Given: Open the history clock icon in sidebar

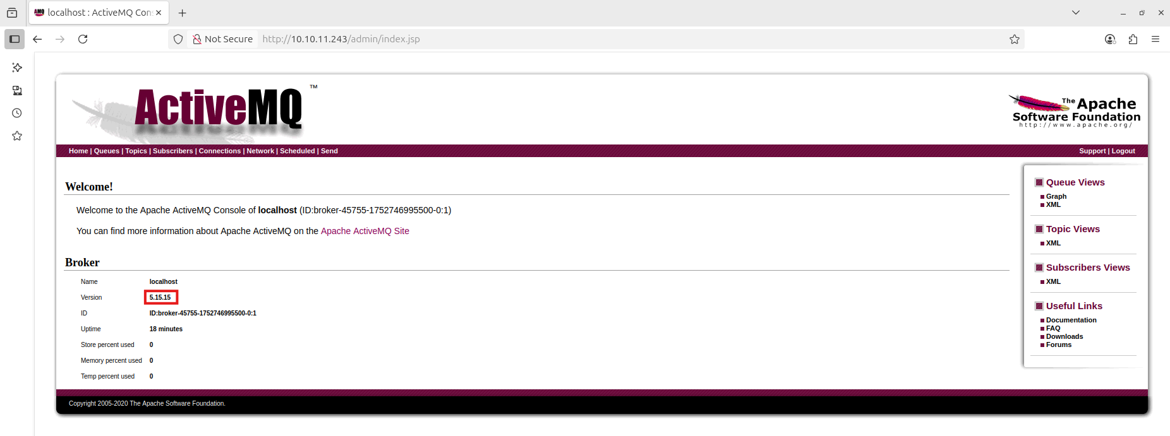Looking at the screenshot, I should pyautogui.click(x=17, y=114).
